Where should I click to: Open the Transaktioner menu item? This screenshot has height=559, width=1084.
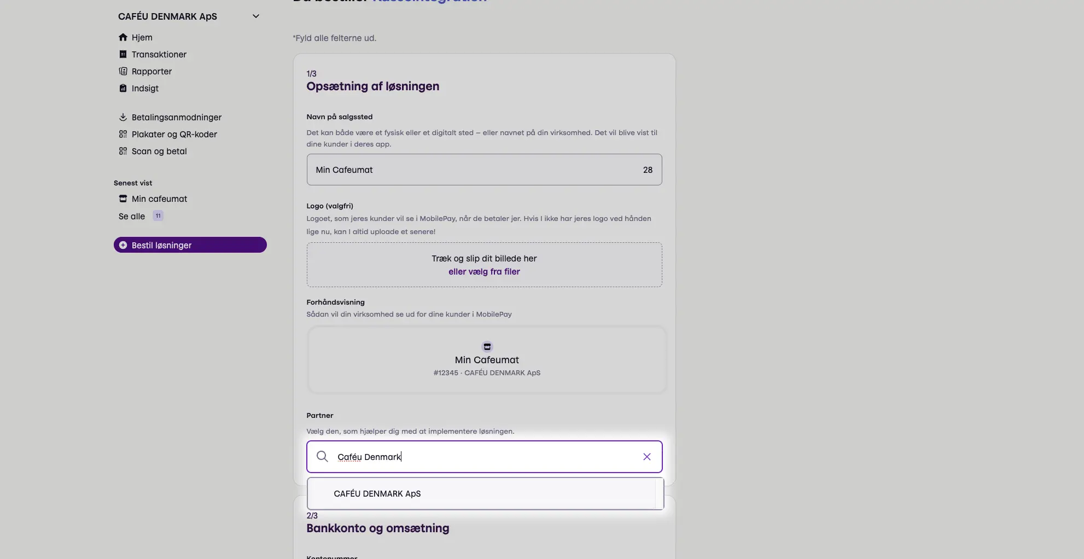159,54
